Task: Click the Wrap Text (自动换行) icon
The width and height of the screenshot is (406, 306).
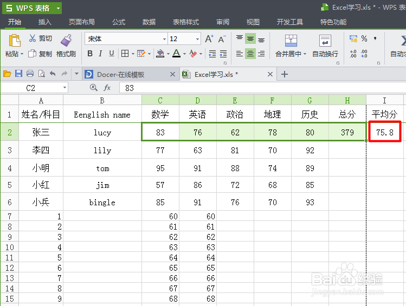Action: (325, 41)
